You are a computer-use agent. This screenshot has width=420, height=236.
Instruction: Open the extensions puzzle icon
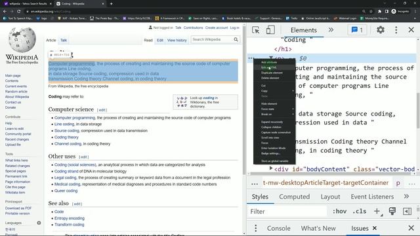pyautogui.click(x=379, y=11)
